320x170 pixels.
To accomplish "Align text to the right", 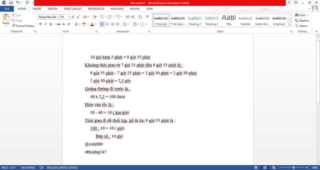I will click(112, 24).
